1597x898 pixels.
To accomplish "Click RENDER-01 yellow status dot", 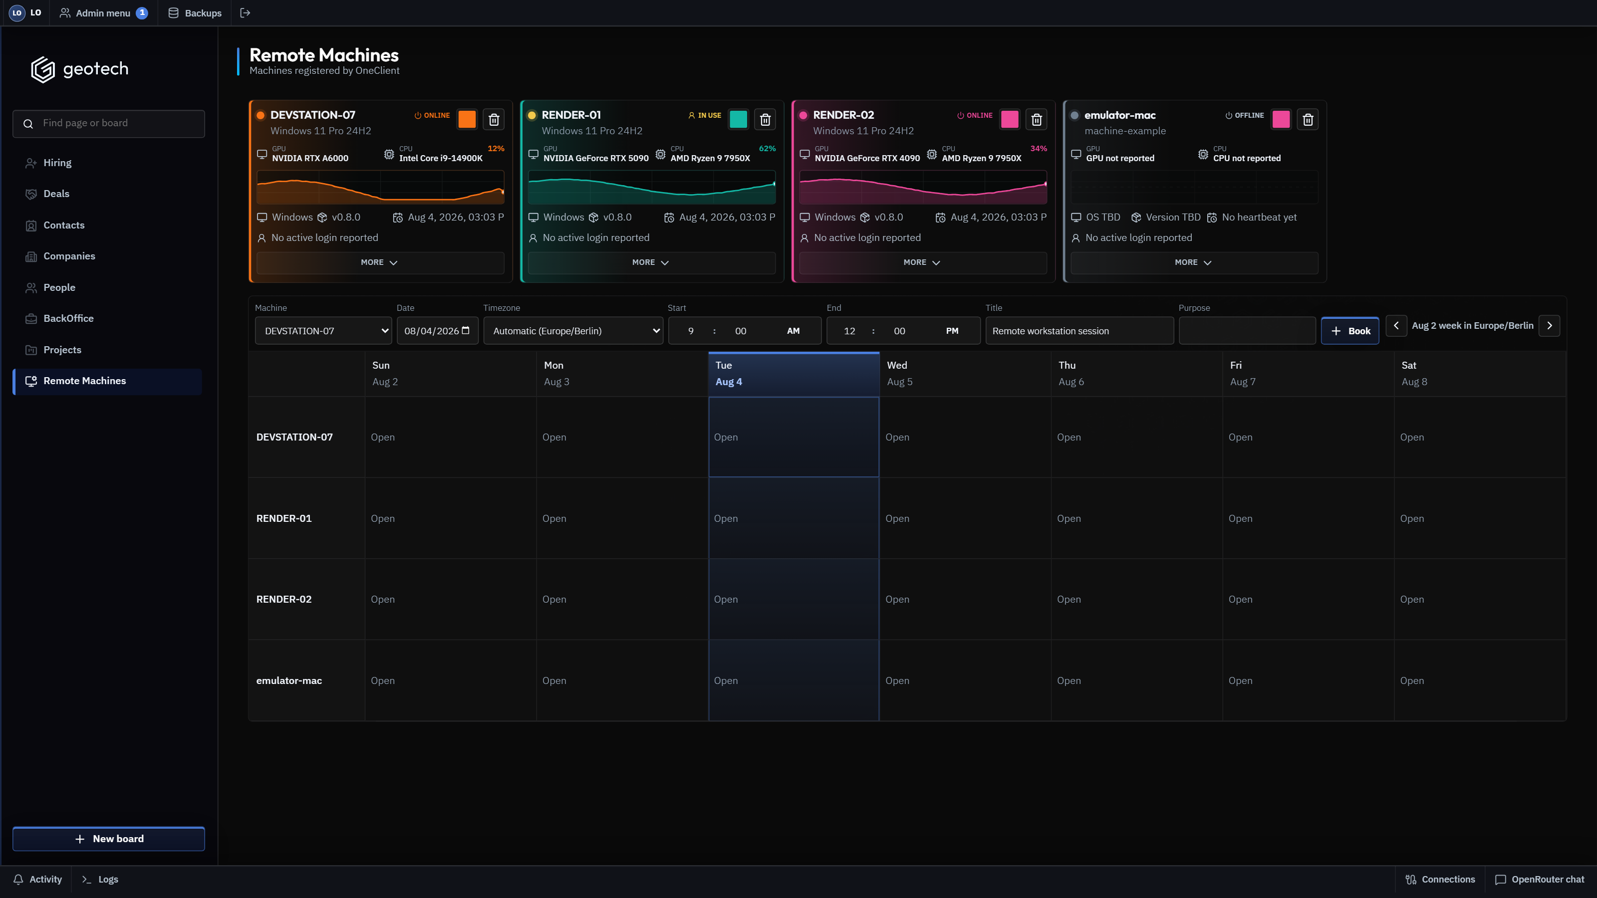I will [532, 115].
